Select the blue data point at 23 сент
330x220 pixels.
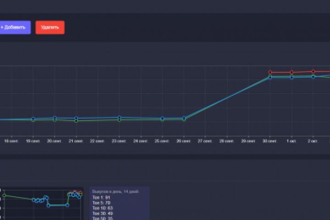point(119,117)
